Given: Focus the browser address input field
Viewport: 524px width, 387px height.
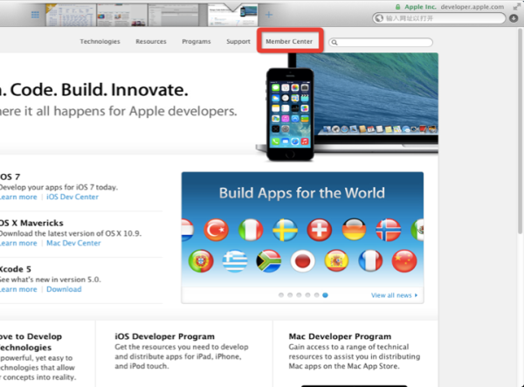Looking at the screenshot, I should (x=439, y=18).
